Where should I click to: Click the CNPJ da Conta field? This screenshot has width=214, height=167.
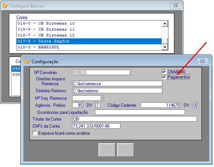coord(96,126)
